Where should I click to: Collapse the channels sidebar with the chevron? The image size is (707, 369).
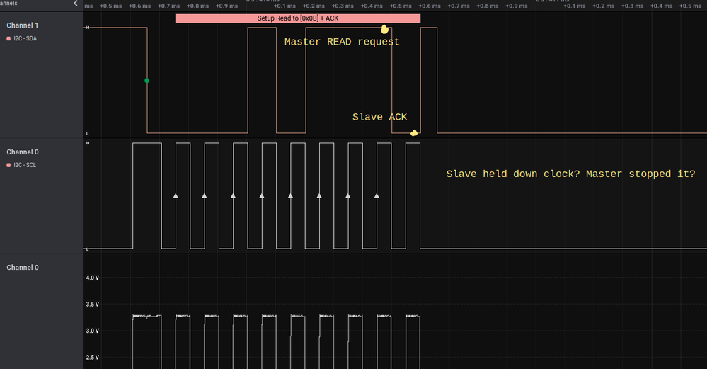click(75, 4)
